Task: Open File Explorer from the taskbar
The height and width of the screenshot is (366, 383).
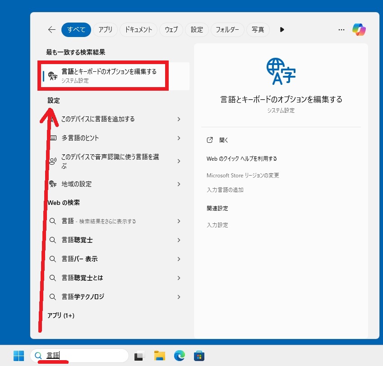Action: (160, 356)
